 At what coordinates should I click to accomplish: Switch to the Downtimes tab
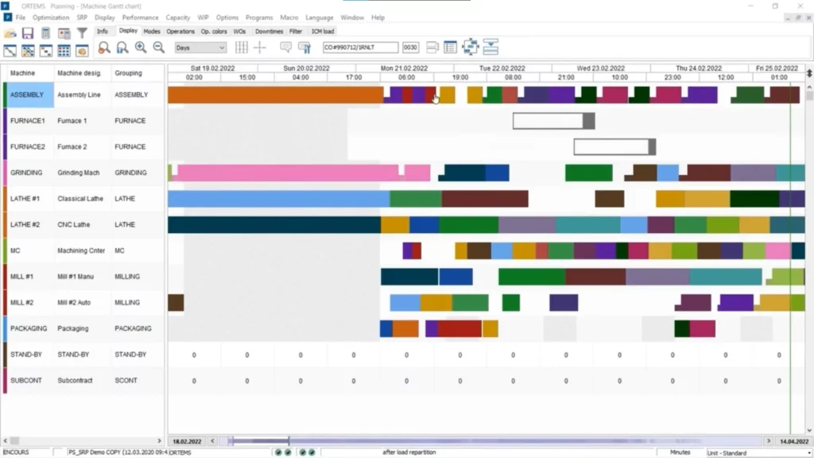point(269,31)
